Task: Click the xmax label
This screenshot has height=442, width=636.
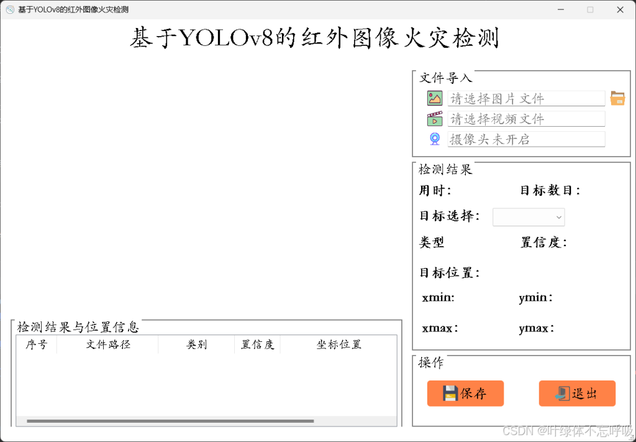Action: click(x=440, y=328)
